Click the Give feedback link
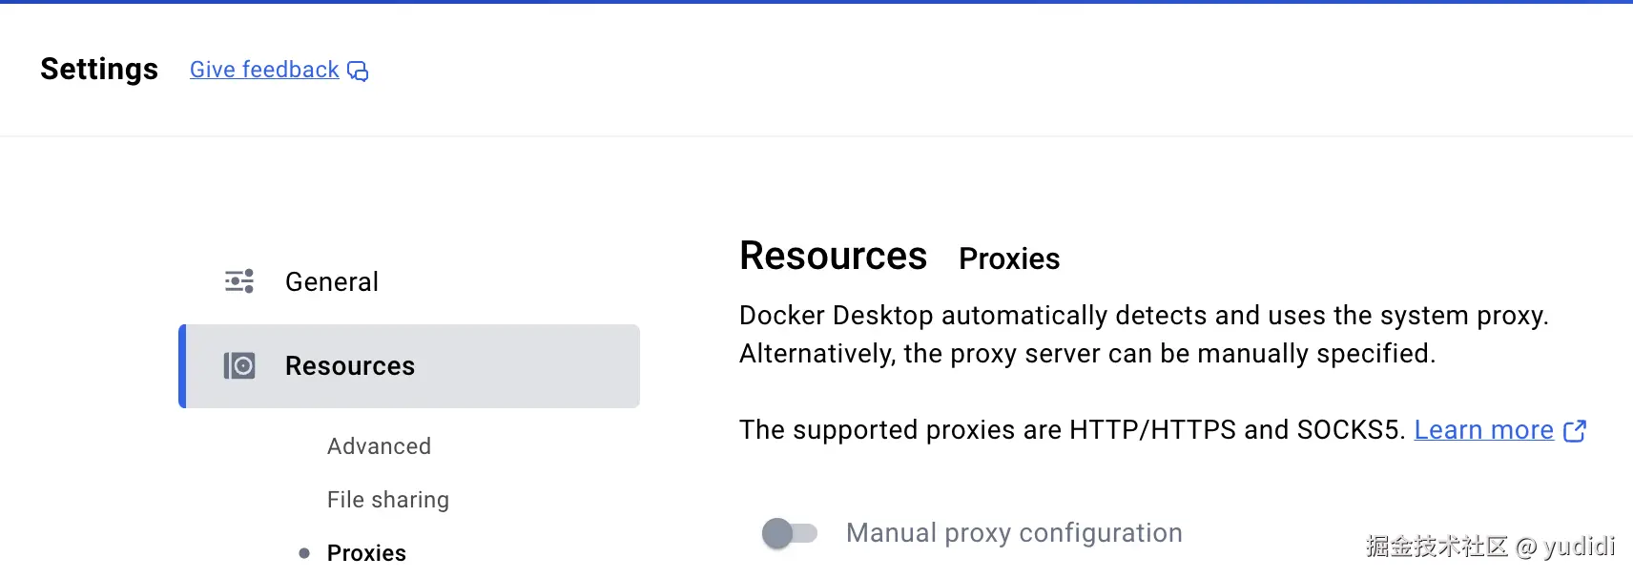This screenshot has height=578, width=1633. pos(264,70)
